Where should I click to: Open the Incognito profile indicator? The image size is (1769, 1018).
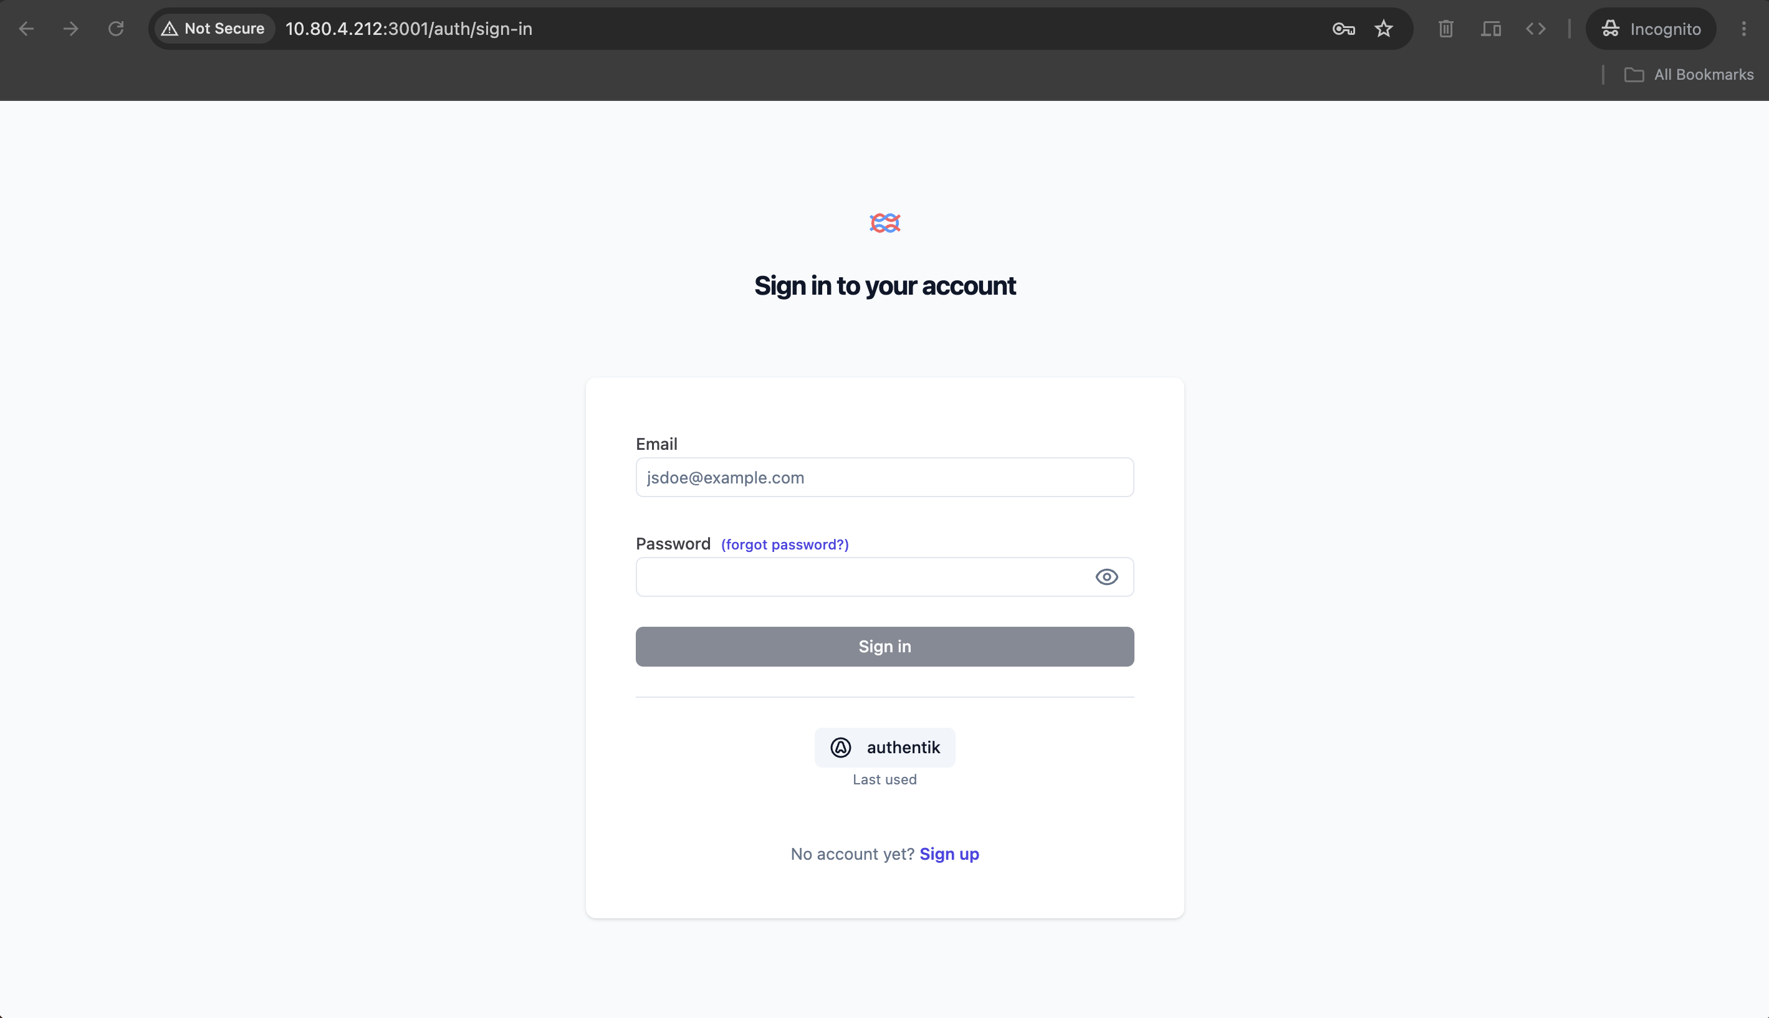coord(1651,29)
